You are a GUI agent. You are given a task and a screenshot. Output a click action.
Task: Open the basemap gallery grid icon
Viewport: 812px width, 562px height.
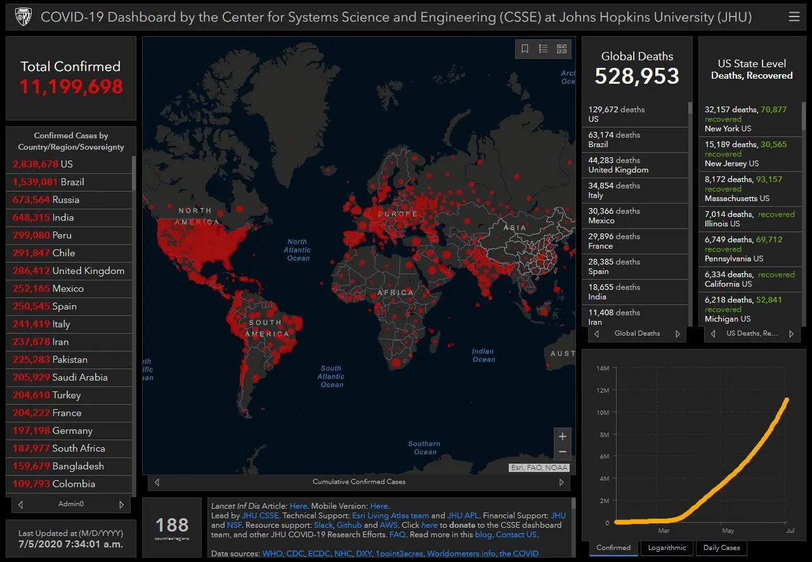click(x=561, y=49)
